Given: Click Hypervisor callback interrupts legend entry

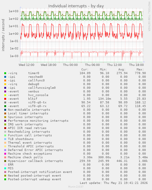Looking at the screenshot, I should [x=35, y=161].
